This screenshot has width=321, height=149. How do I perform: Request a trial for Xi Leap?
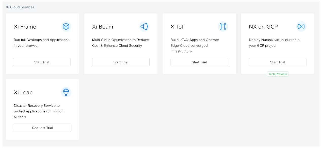(x=42, y=128)
